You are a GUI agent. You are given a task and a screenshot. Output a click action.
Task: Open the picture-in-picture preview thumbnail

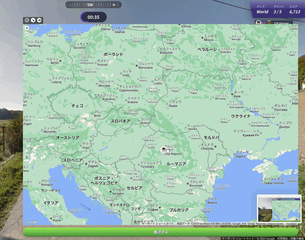(279, 209)
